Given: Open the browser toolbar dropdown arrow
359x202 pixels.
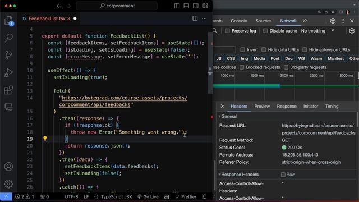Looking at the screenshot, I should [354, 4].
